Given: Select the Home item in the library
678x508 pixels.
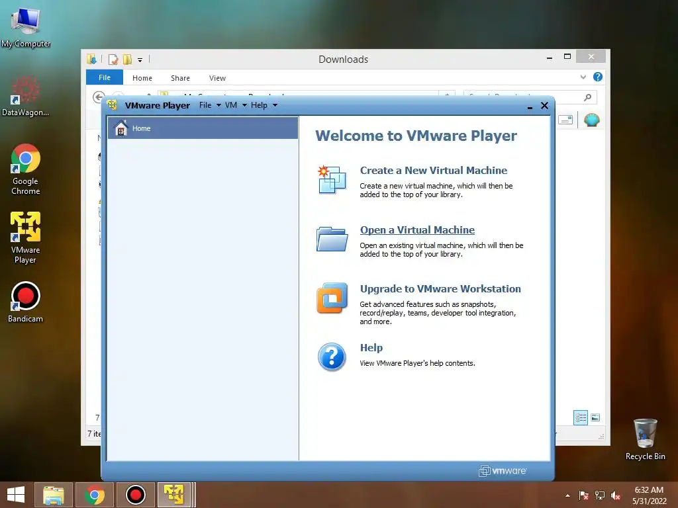Looking at the screenshot, I should 203,128.
